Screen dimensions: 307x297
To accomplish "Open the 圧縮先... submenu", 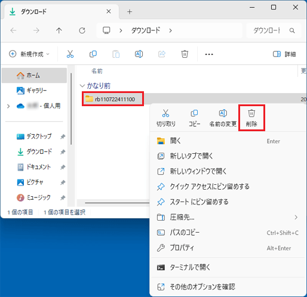I will point(228,217).
